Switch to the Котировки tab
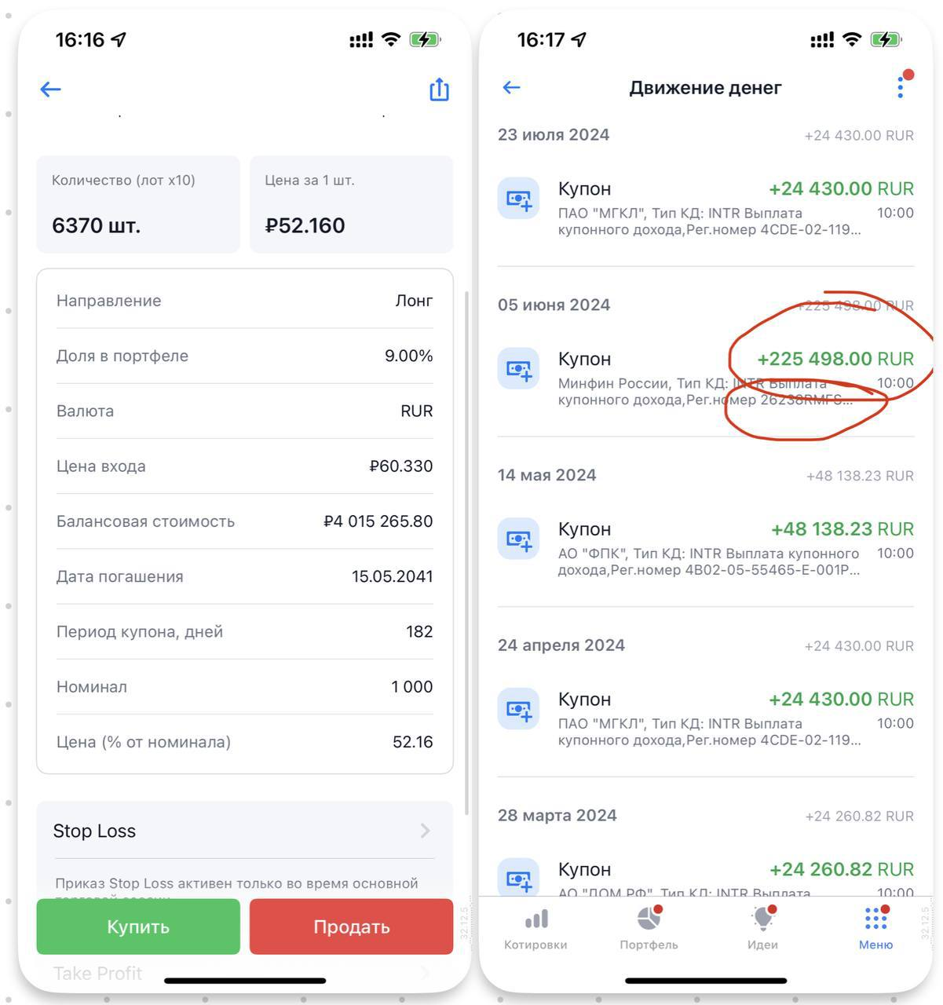 [x=535, y=929]
